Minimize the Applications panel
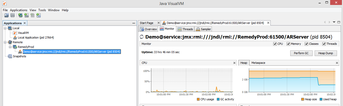The image size is (343, 106). pyautogui.click(x=133, y=23)
